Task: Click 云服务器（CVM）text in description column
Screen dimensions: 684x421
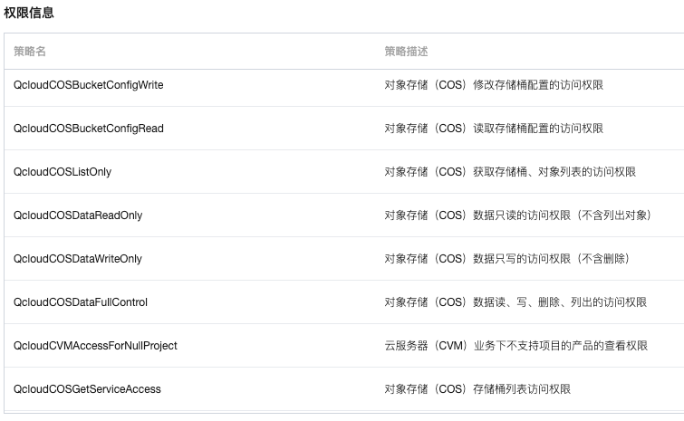Action: [x=427, y=346]
